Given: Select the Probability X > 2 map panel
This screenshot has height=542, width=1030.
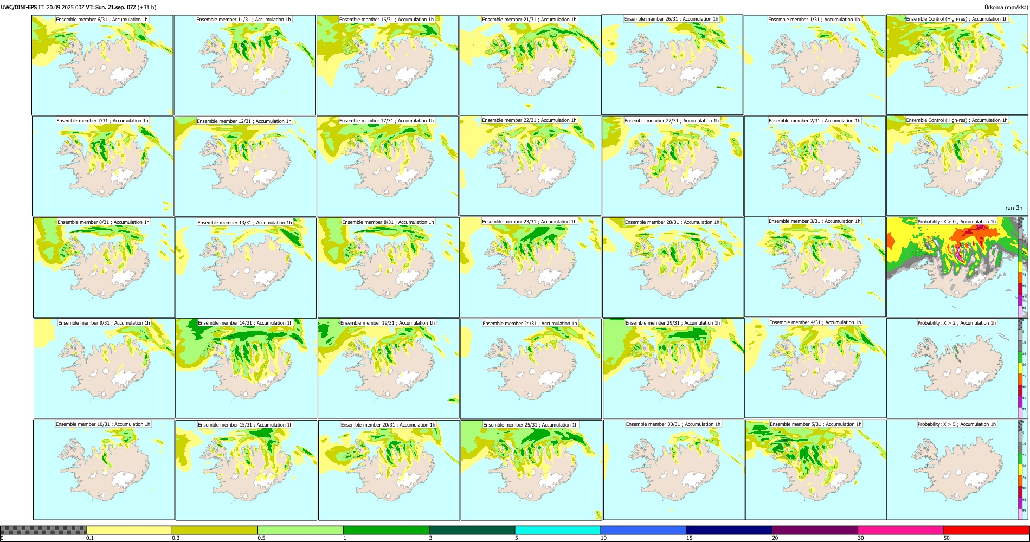Looking at the screenshot, I should tap(957, 368).
